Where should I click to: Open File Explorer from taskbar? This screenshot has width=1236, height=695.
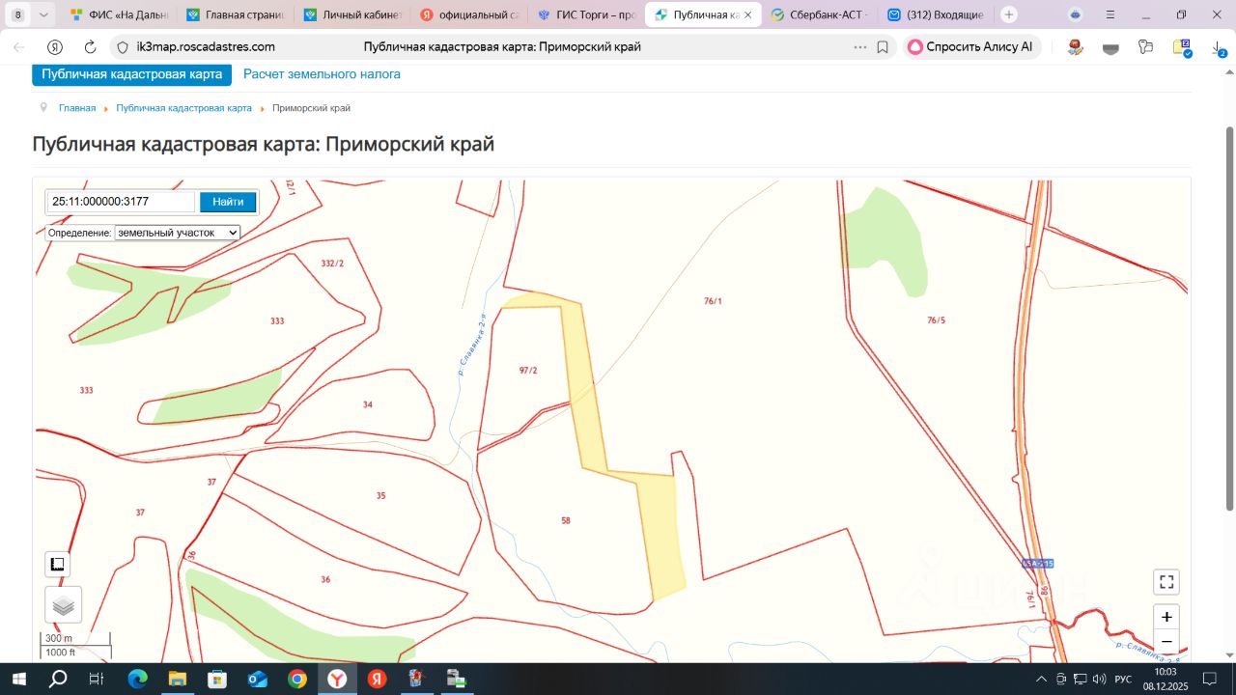point(177,680)
